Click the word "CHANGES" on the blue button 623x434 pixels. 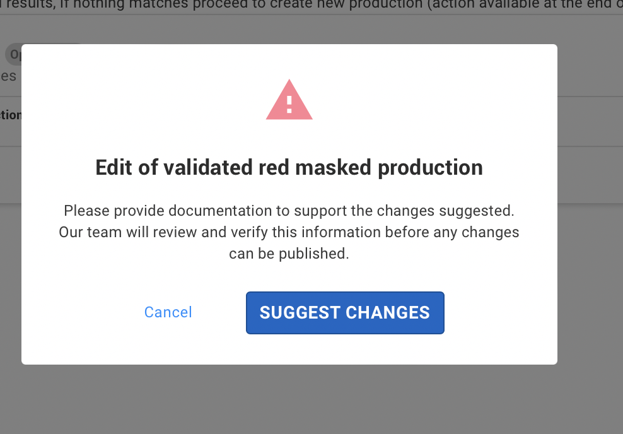[388, 313]
